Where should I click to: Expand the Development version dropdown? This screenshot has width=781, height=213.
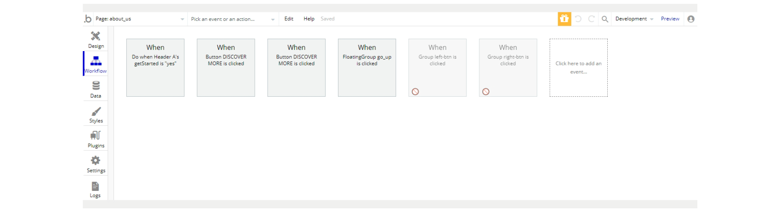click(634, 19)
